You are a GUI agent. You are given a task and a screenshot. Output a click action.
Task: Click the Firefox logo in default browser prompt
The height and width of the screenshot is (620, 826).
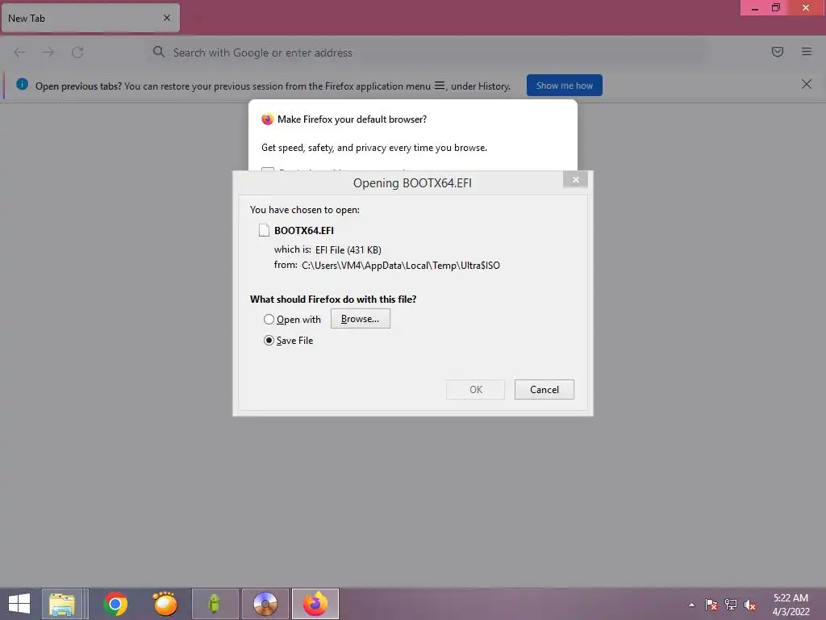click(268, 119)
